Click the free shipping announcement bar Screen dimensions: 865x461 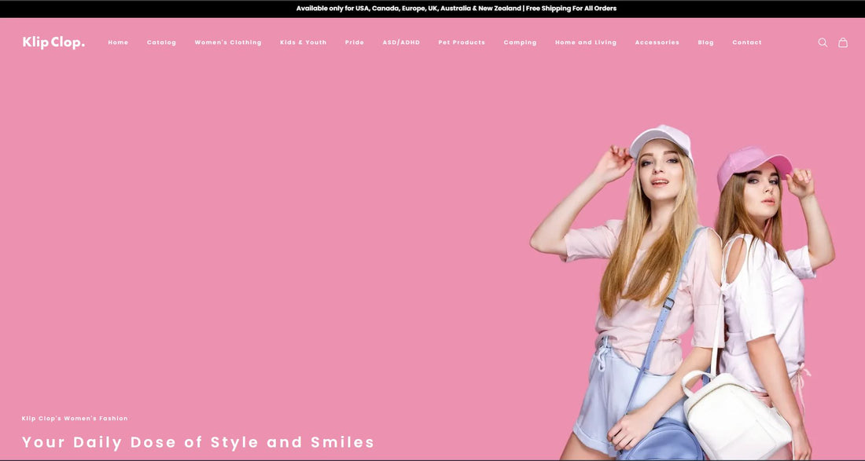tap(456, 9)
